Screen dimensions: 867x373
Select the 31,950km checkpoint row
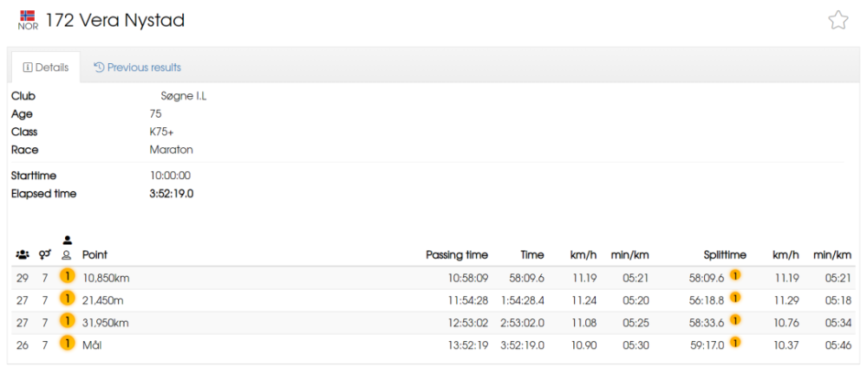(x=433, y=323)
